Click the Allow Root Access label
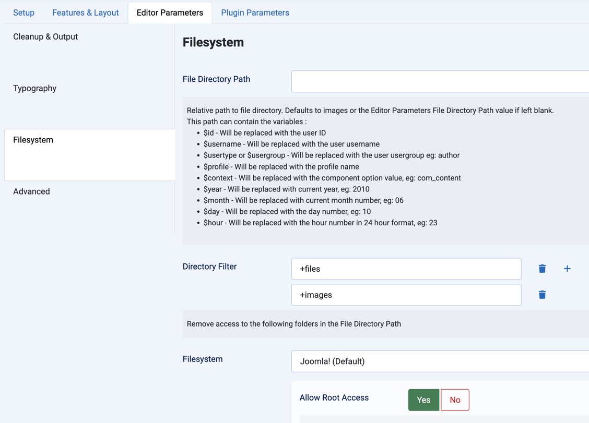This screenshot has height=423, width=589. tap(334, 397)
